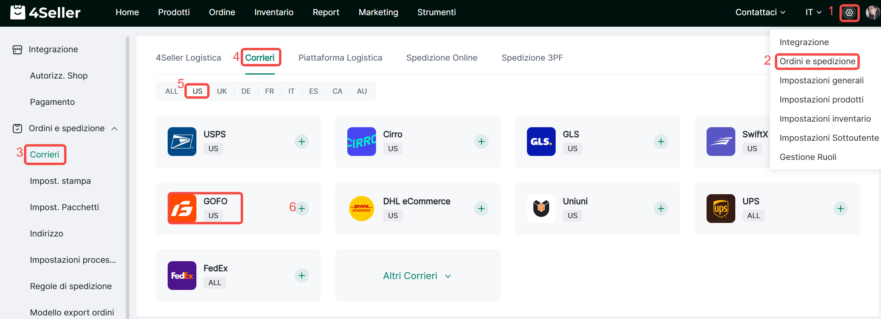This screenshot has width=881, height=319.
Task: Click the GLS carrier logo
Action: (x=541, y=142)
